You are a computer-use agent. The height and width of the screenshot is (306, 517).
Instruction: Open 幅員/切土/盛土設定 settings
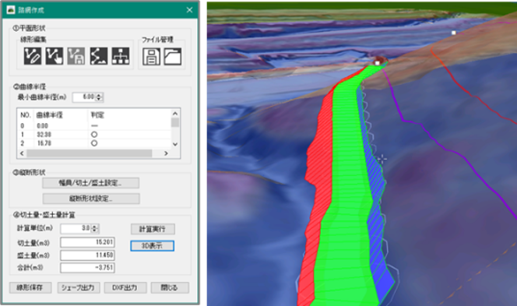click(90, 183)
